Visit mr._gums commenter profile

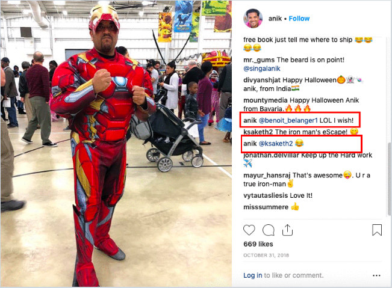coord(259,60)
